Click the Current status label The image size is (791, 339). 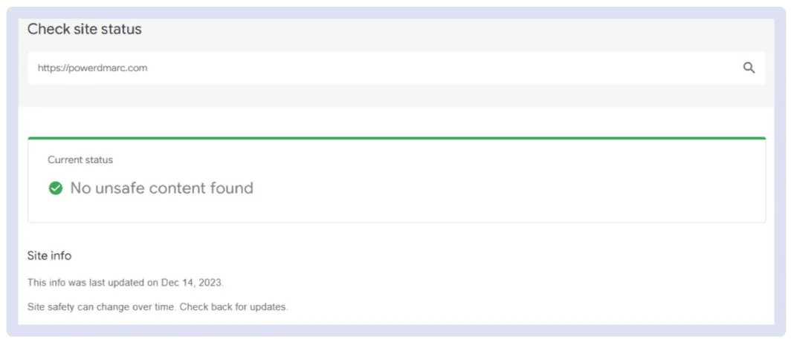(80, 160)
